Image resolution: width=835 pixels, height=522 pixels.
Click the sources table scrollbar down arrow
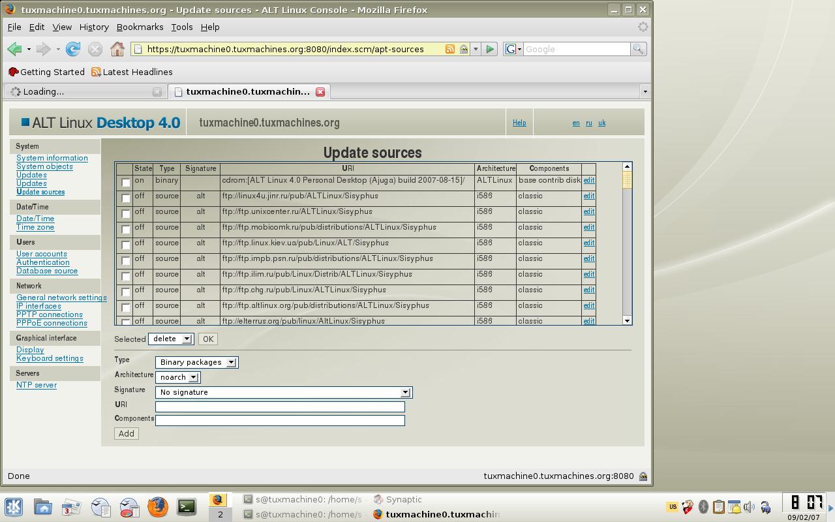coord(627,320)
